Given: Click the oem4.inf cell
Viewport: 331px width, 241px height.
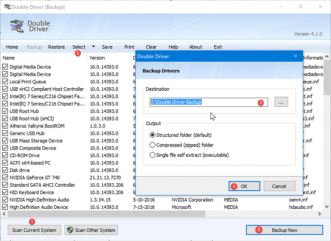Looking at the screenshot, I should (298, 200).
